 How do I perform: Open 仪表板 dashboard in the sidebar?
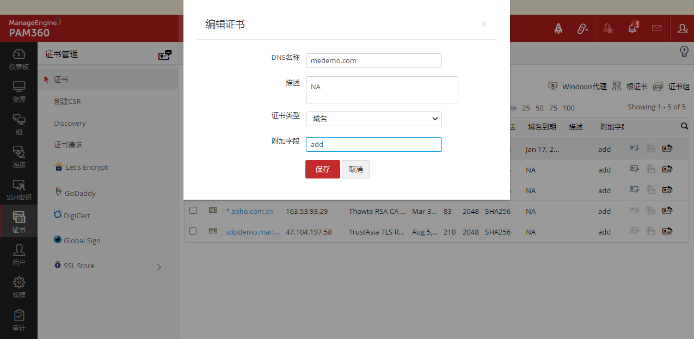19,59
